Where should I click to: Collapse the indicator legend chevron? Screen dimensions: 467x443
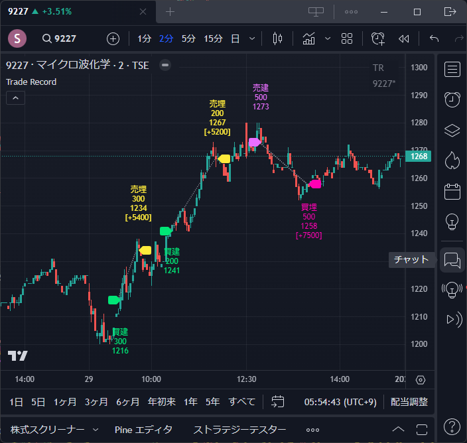pos(15,98)
